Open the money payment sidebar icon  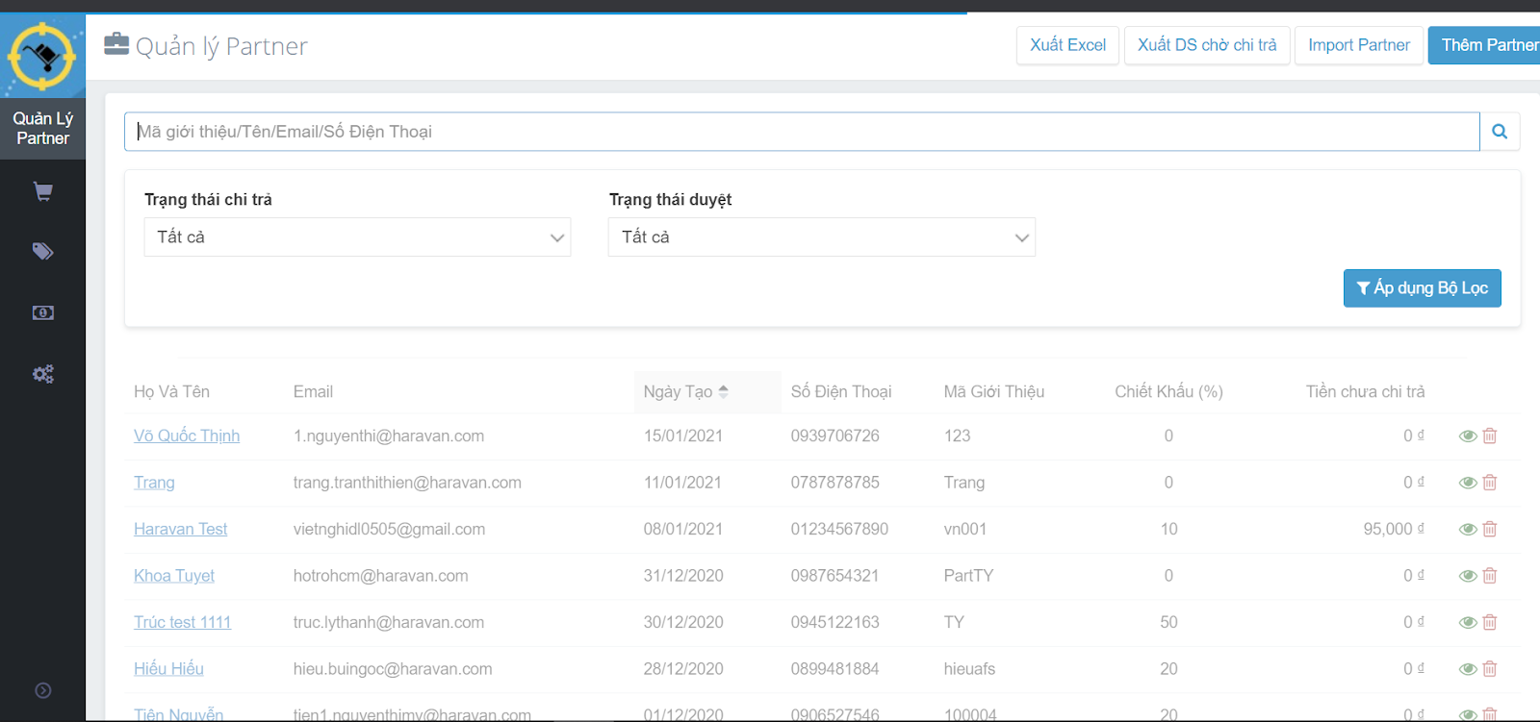(42, 313)
